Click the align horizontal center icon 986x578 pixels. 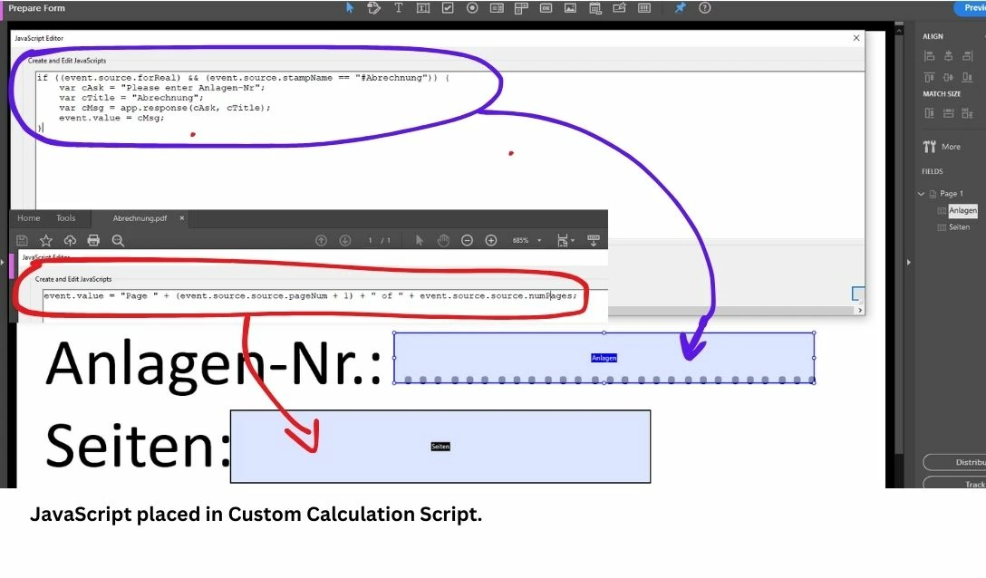[x=948, y=56]
